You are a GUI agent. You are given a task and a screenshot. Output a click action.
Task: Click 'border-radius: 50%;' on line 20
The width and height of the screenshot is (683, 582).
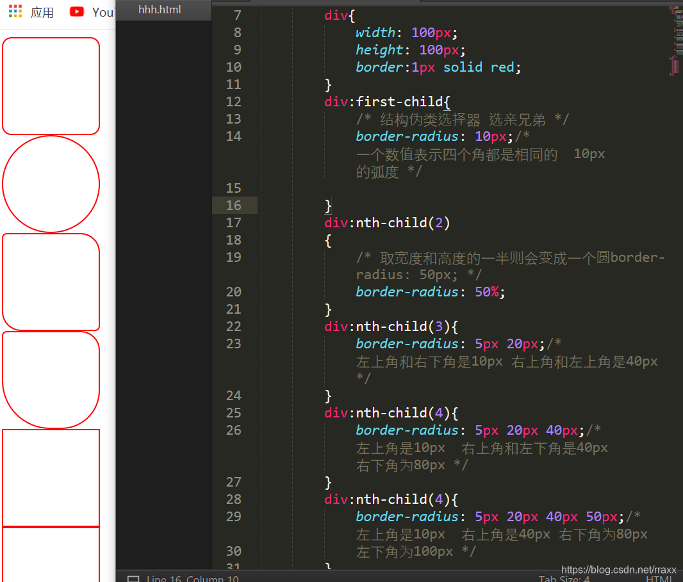point(431,292)
